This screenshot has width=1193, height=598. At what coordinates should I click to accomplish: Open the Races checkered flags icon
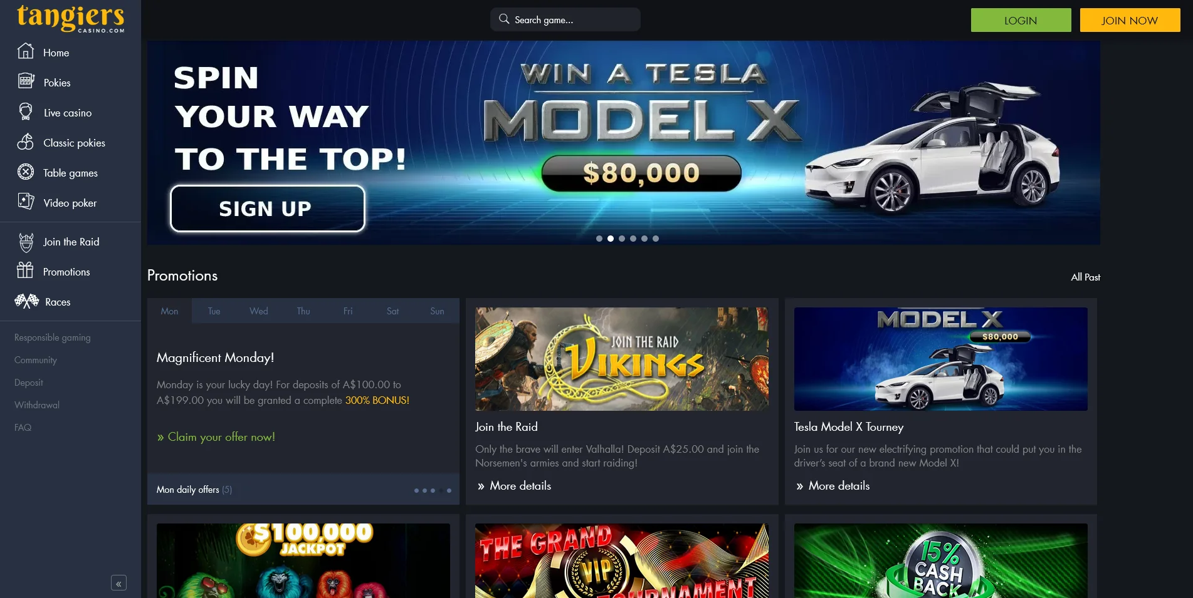click(26, 301)
